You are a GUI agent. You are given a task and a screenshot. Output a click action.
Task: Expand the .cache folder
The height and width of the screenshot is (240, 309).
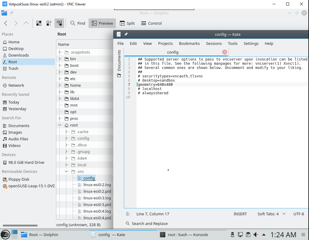tap(66, 132)
